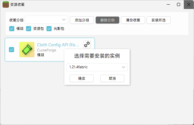Disable the 光影包 filter checkbox
194x125 pixels.
pyautogui.click(x=49, y=29)
